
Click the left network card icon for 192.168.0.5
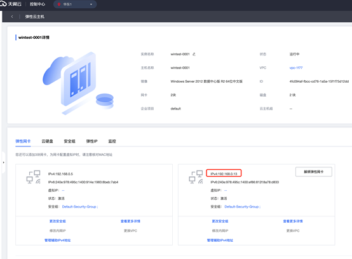pos(34,177)
